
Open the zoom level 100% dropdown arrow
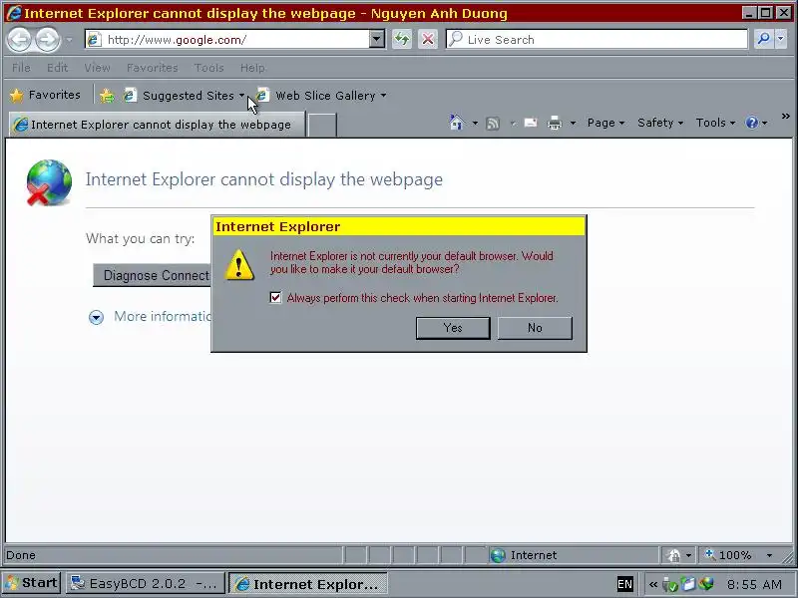pyautogui.click(x=769, y=555)
